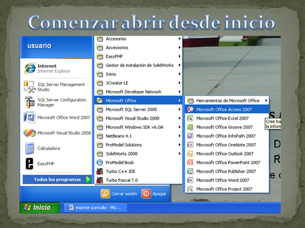Click the ProModel Book icon
The image size is (305, 228).
tap(100, 162)
